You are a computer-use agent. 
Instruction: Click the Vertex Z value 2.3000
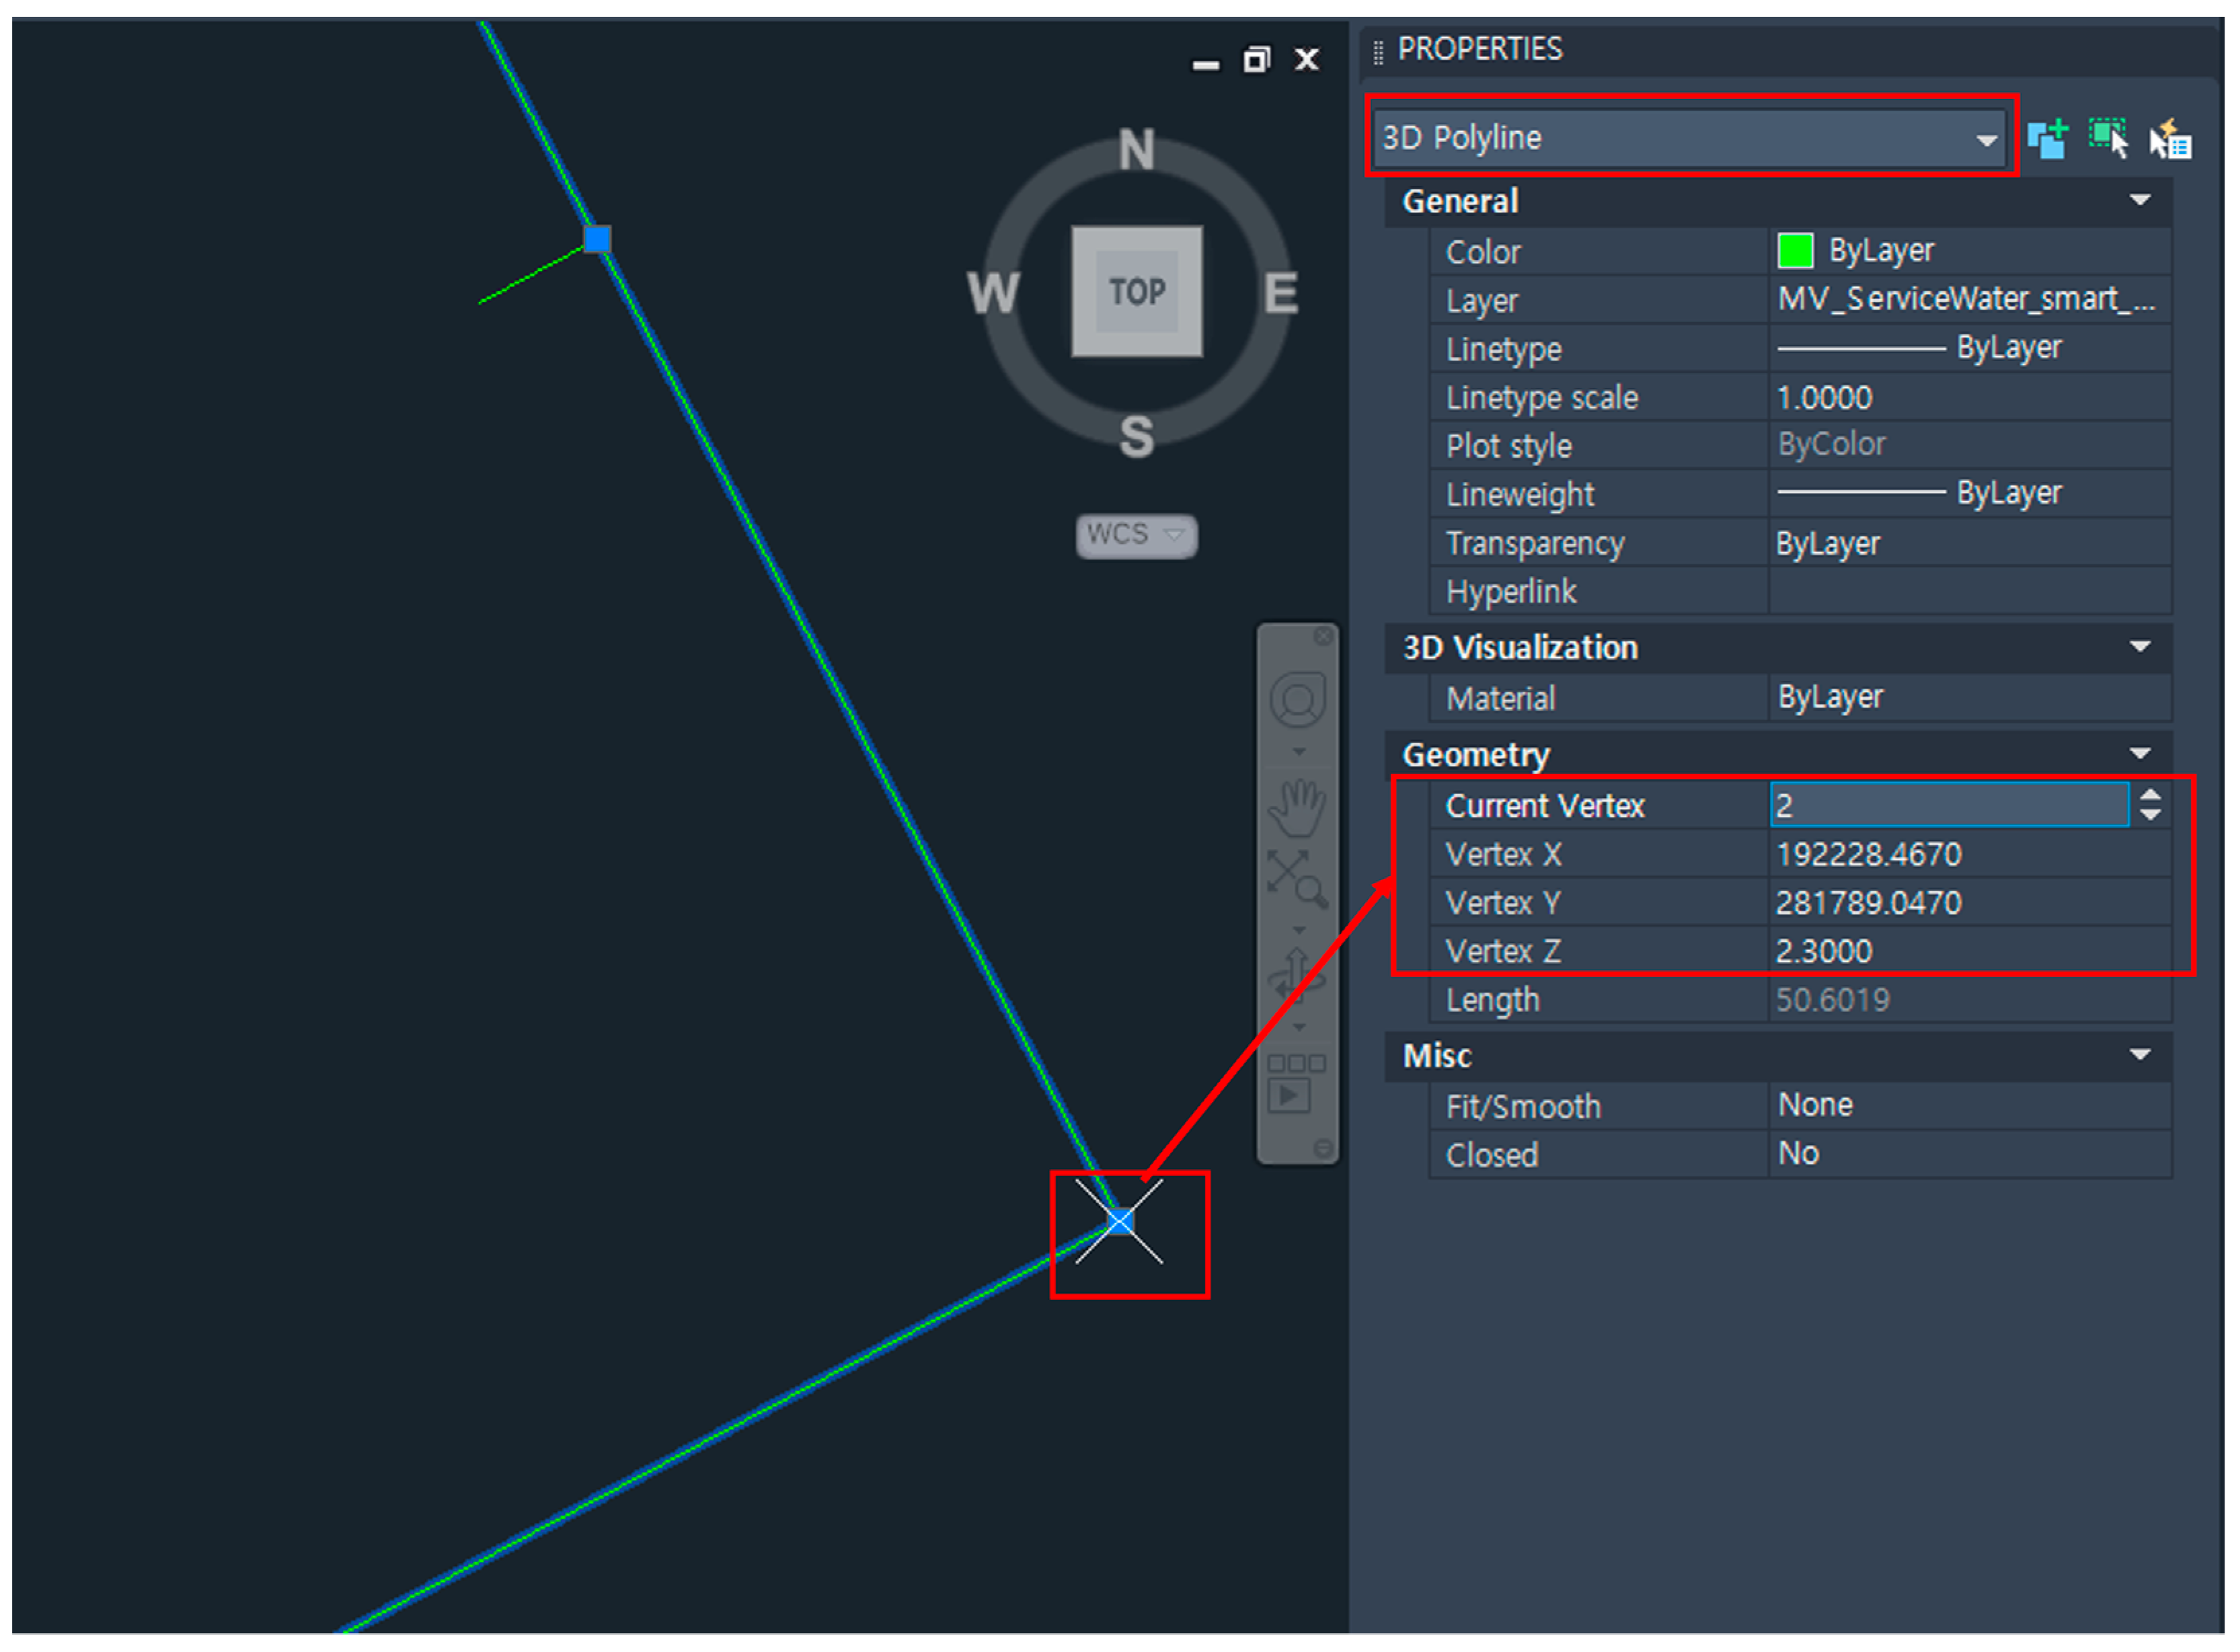pos(1824,951)
